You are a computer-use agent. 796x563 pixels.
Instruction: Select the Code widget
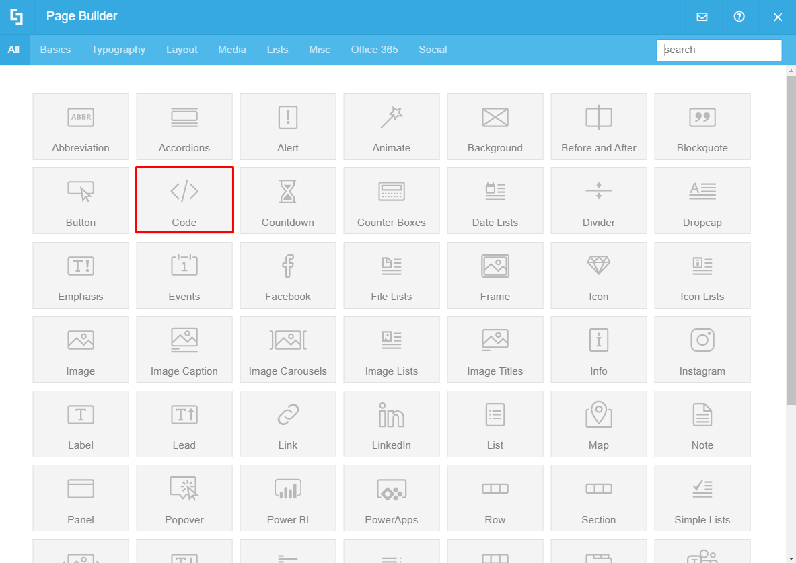(184, 200)
